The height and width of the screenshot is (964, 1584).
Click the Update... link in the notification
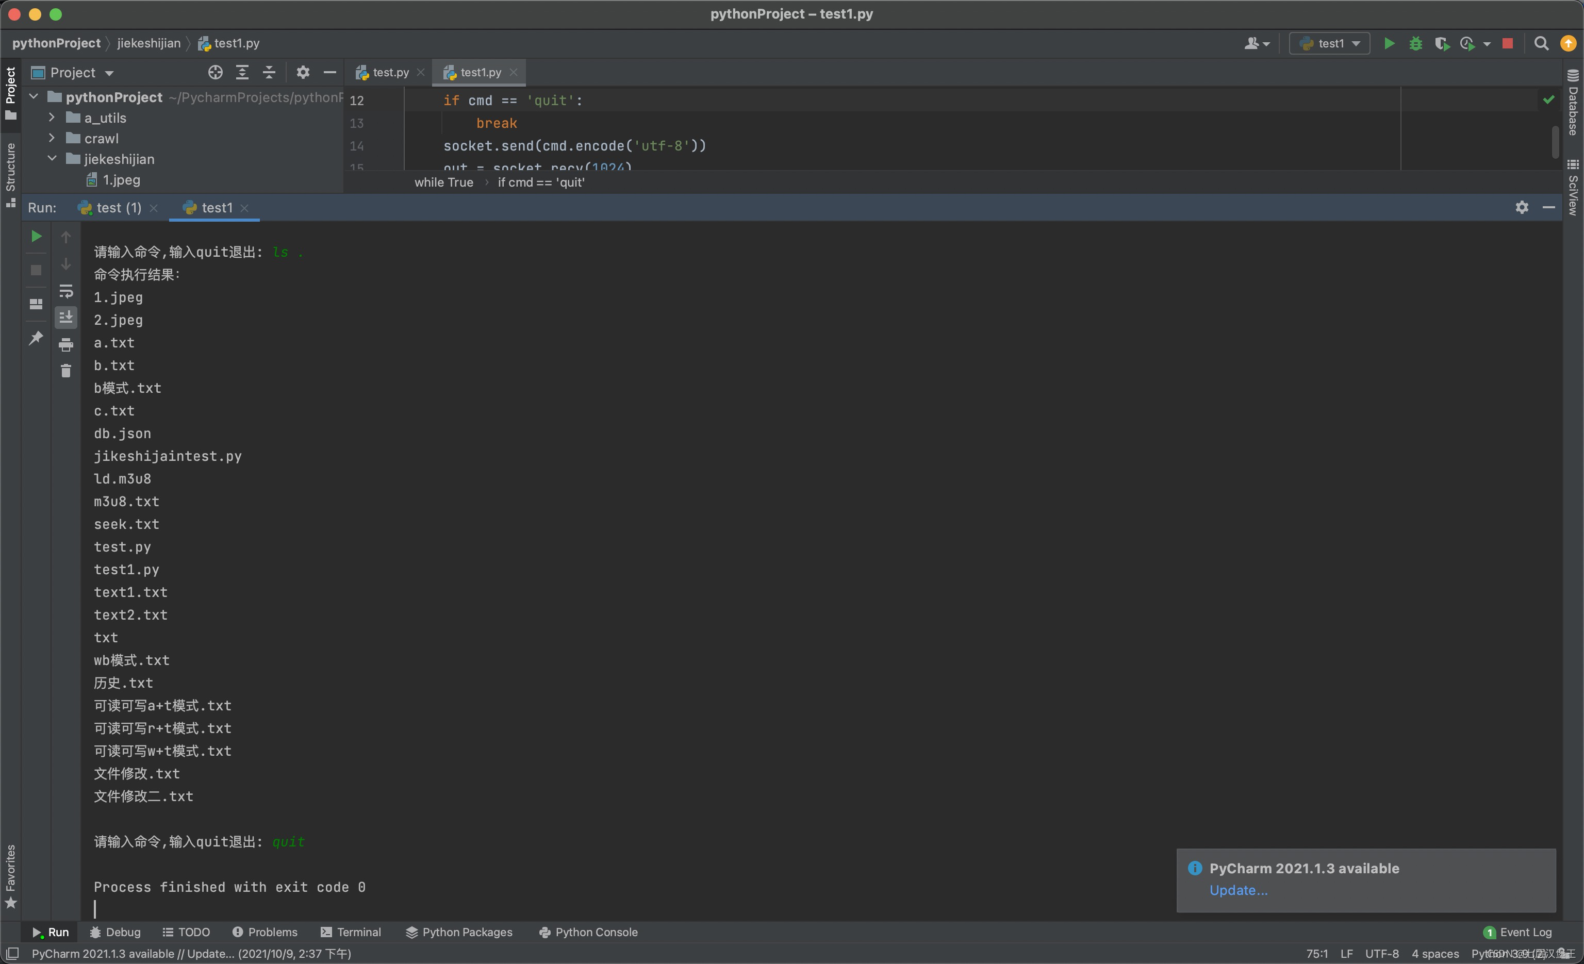[1238, 890]
